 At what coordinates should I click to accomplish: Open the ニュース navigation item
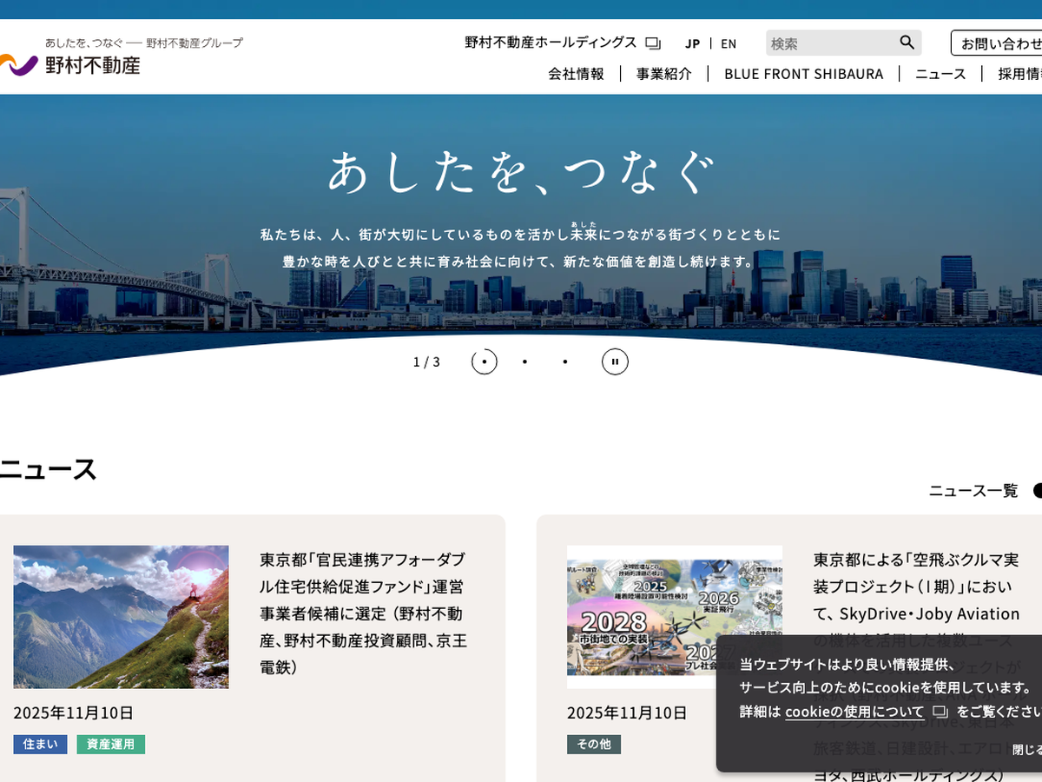[940, 74]
